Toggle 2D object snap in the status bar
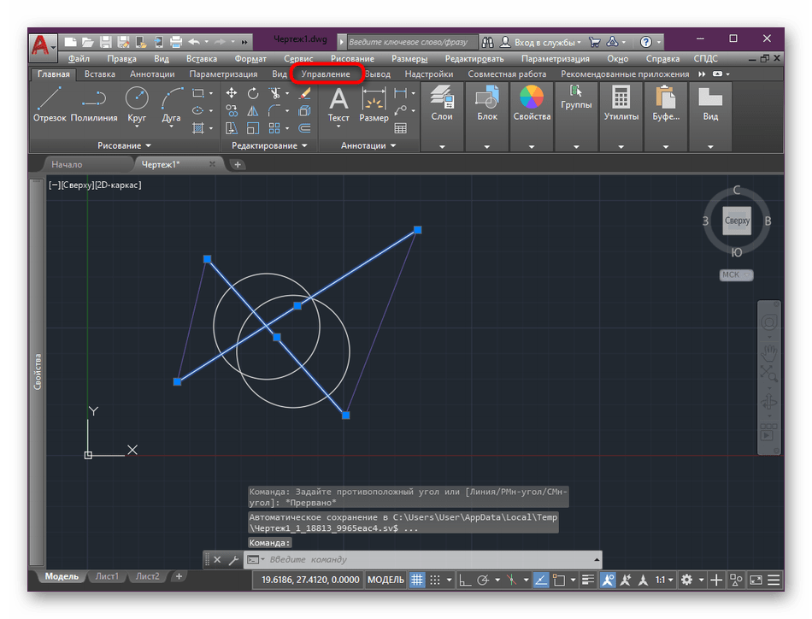 click(x=559, y=581)
